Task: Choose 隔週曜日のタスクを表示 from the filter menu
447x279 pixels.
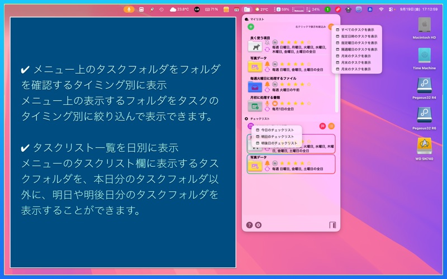Action: coord(356,49)
